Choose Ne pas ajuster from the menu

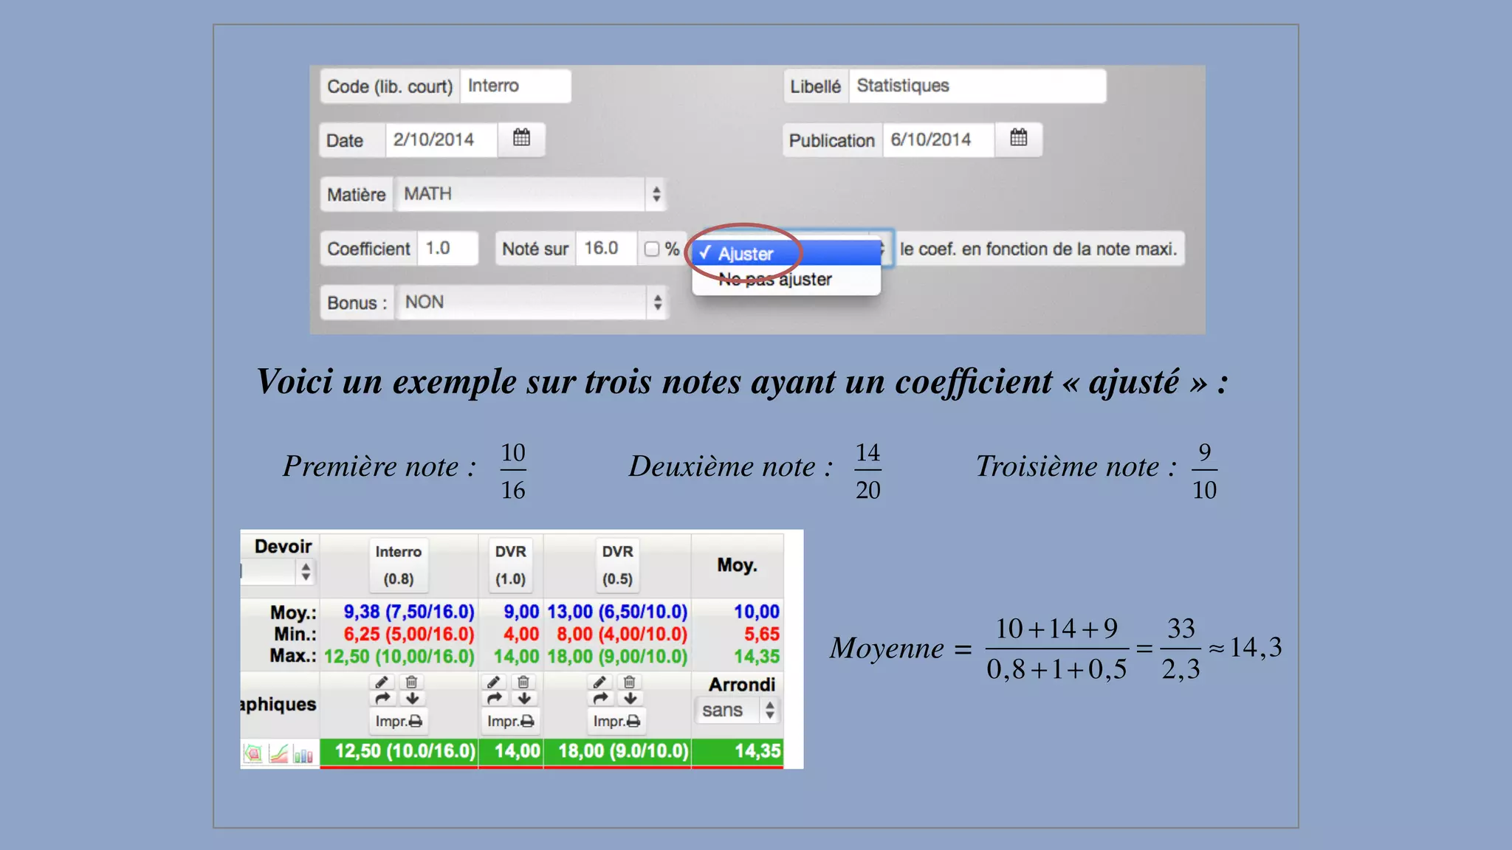coord(775,280)
